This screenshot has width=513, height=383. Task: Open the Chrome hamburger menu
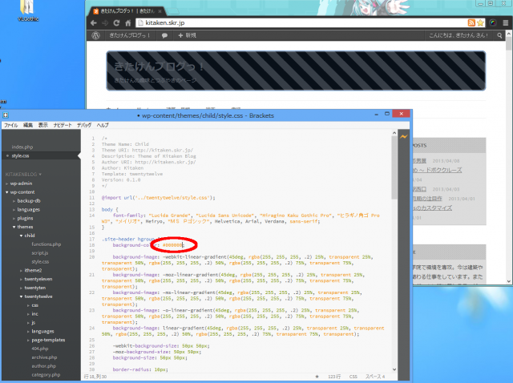pyautogui.click(x=503, y=22)
